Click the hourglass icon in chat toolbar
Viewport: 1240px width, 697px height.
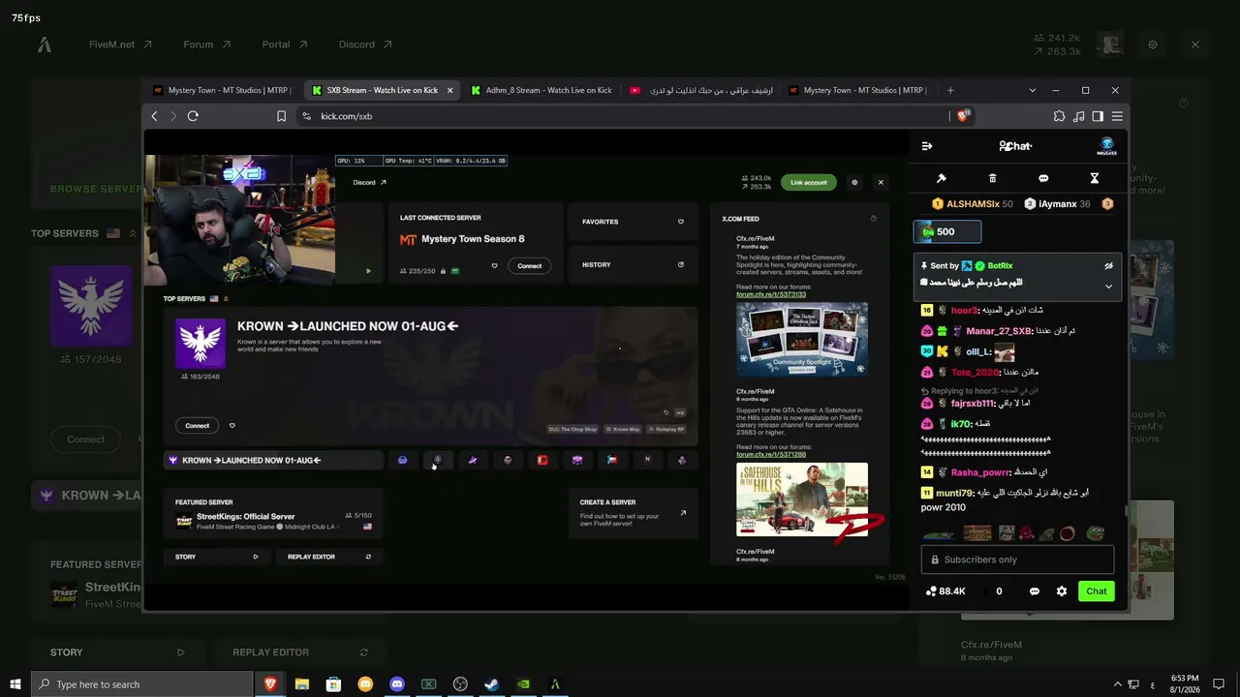click(1095, 178)
